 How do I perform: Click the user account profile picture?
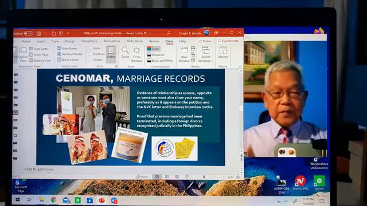pos(206,33)
